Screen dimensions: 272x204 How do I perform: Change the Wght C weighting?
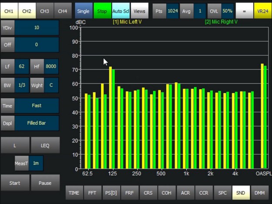coord(51,85)
